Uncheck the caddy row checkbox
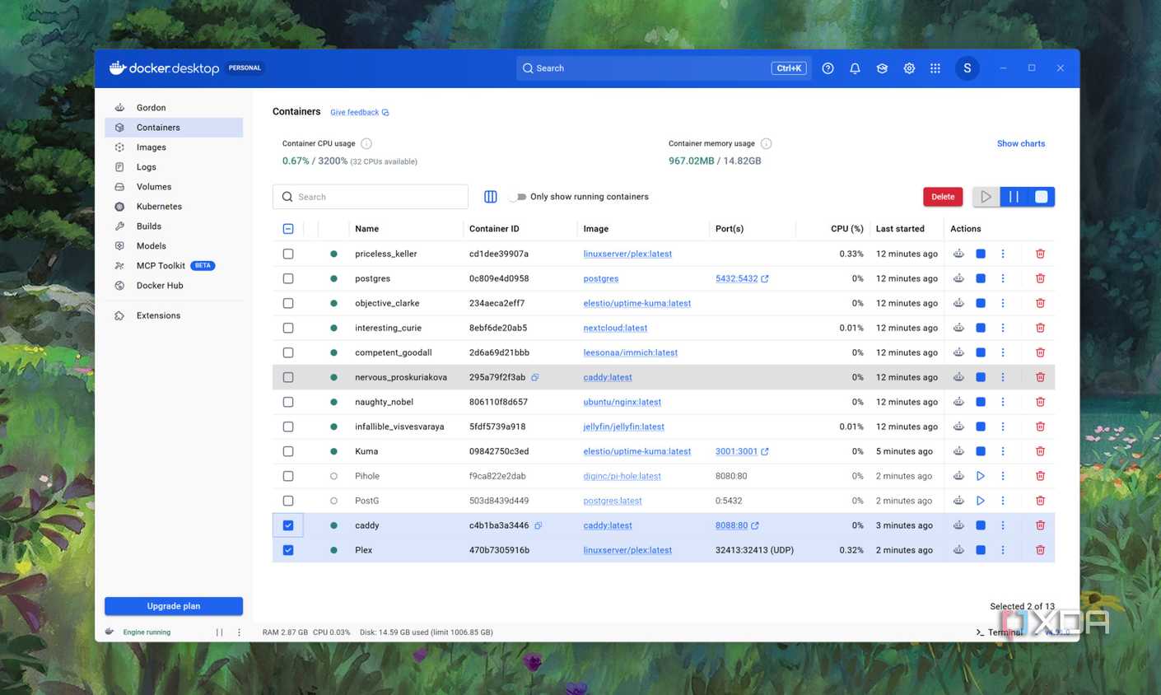 click(x=288, y=525)
